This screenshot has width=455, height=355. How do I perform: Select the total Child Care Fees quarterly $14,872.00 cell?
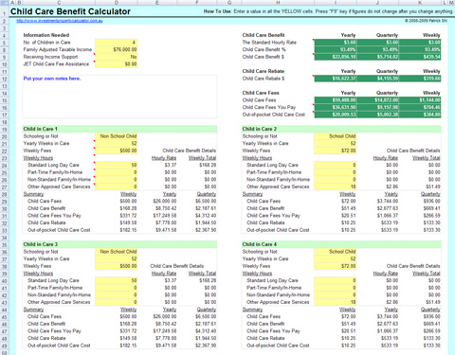(x=378, y=100)
